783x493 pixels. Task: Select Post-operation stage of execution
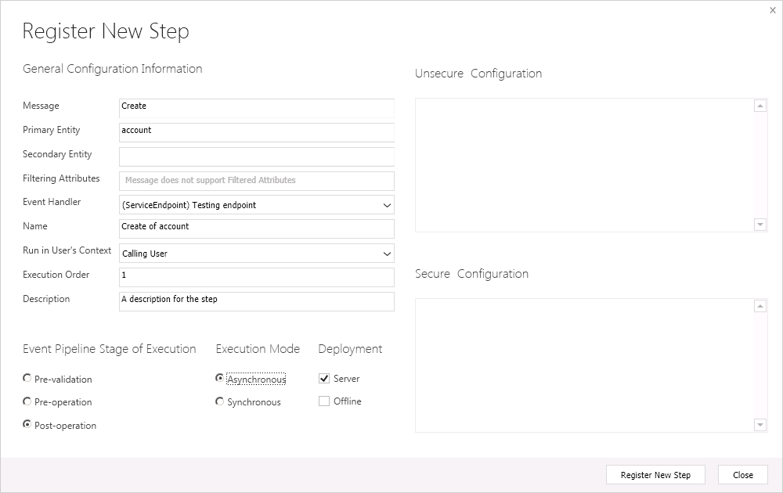[27, 425]
